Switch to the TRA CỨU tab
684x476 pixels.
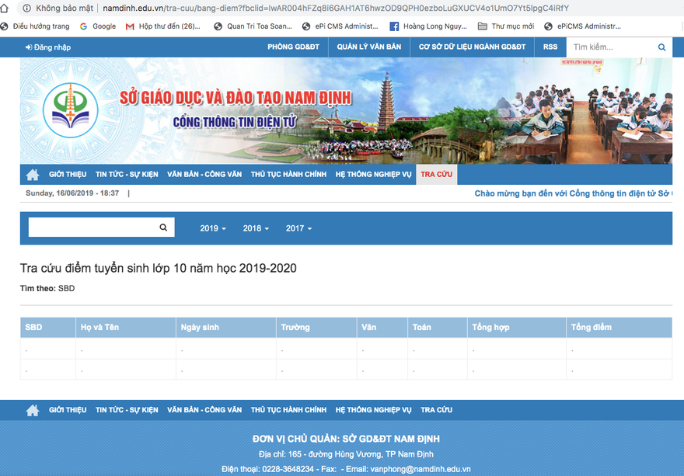pos(436,174)
